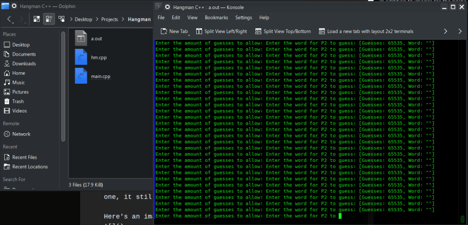This screenshot has width=468, height=225.
Task: Expand first Konsole toolbar overflow chevron
Action: point(446,31)
